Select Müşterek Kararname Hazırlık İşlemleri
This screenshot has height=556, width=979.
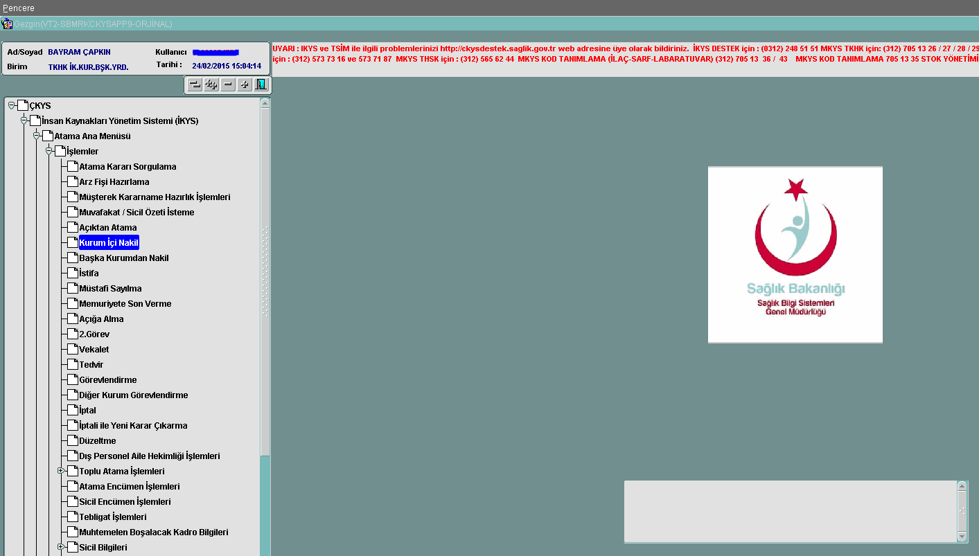(155, 197)
